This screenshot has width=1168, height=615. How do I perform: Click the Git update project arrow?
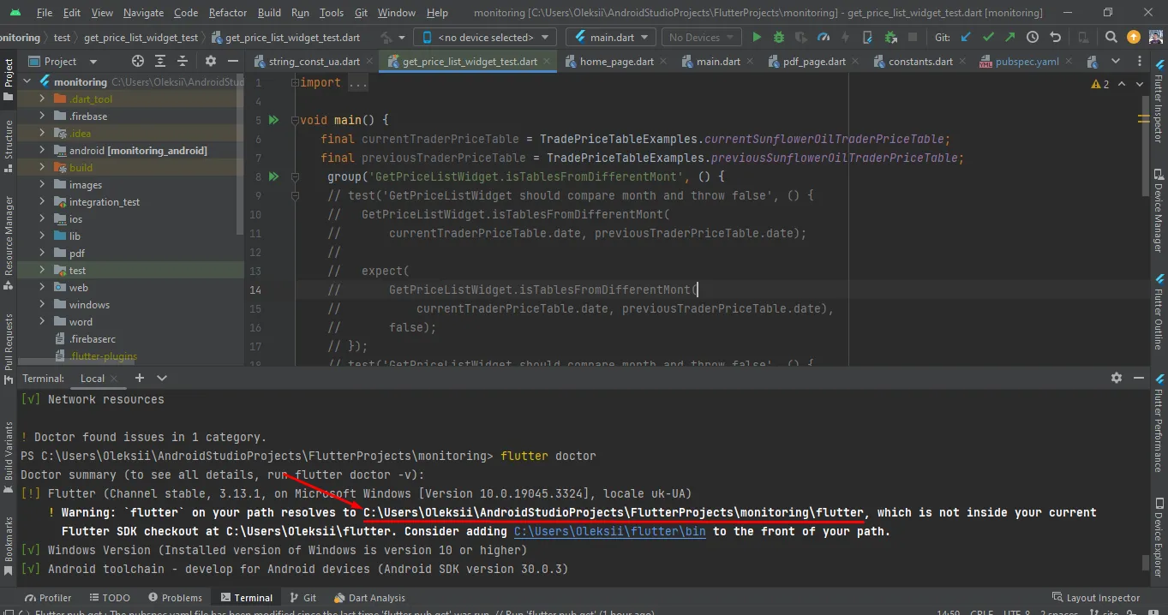coord(966,38)
